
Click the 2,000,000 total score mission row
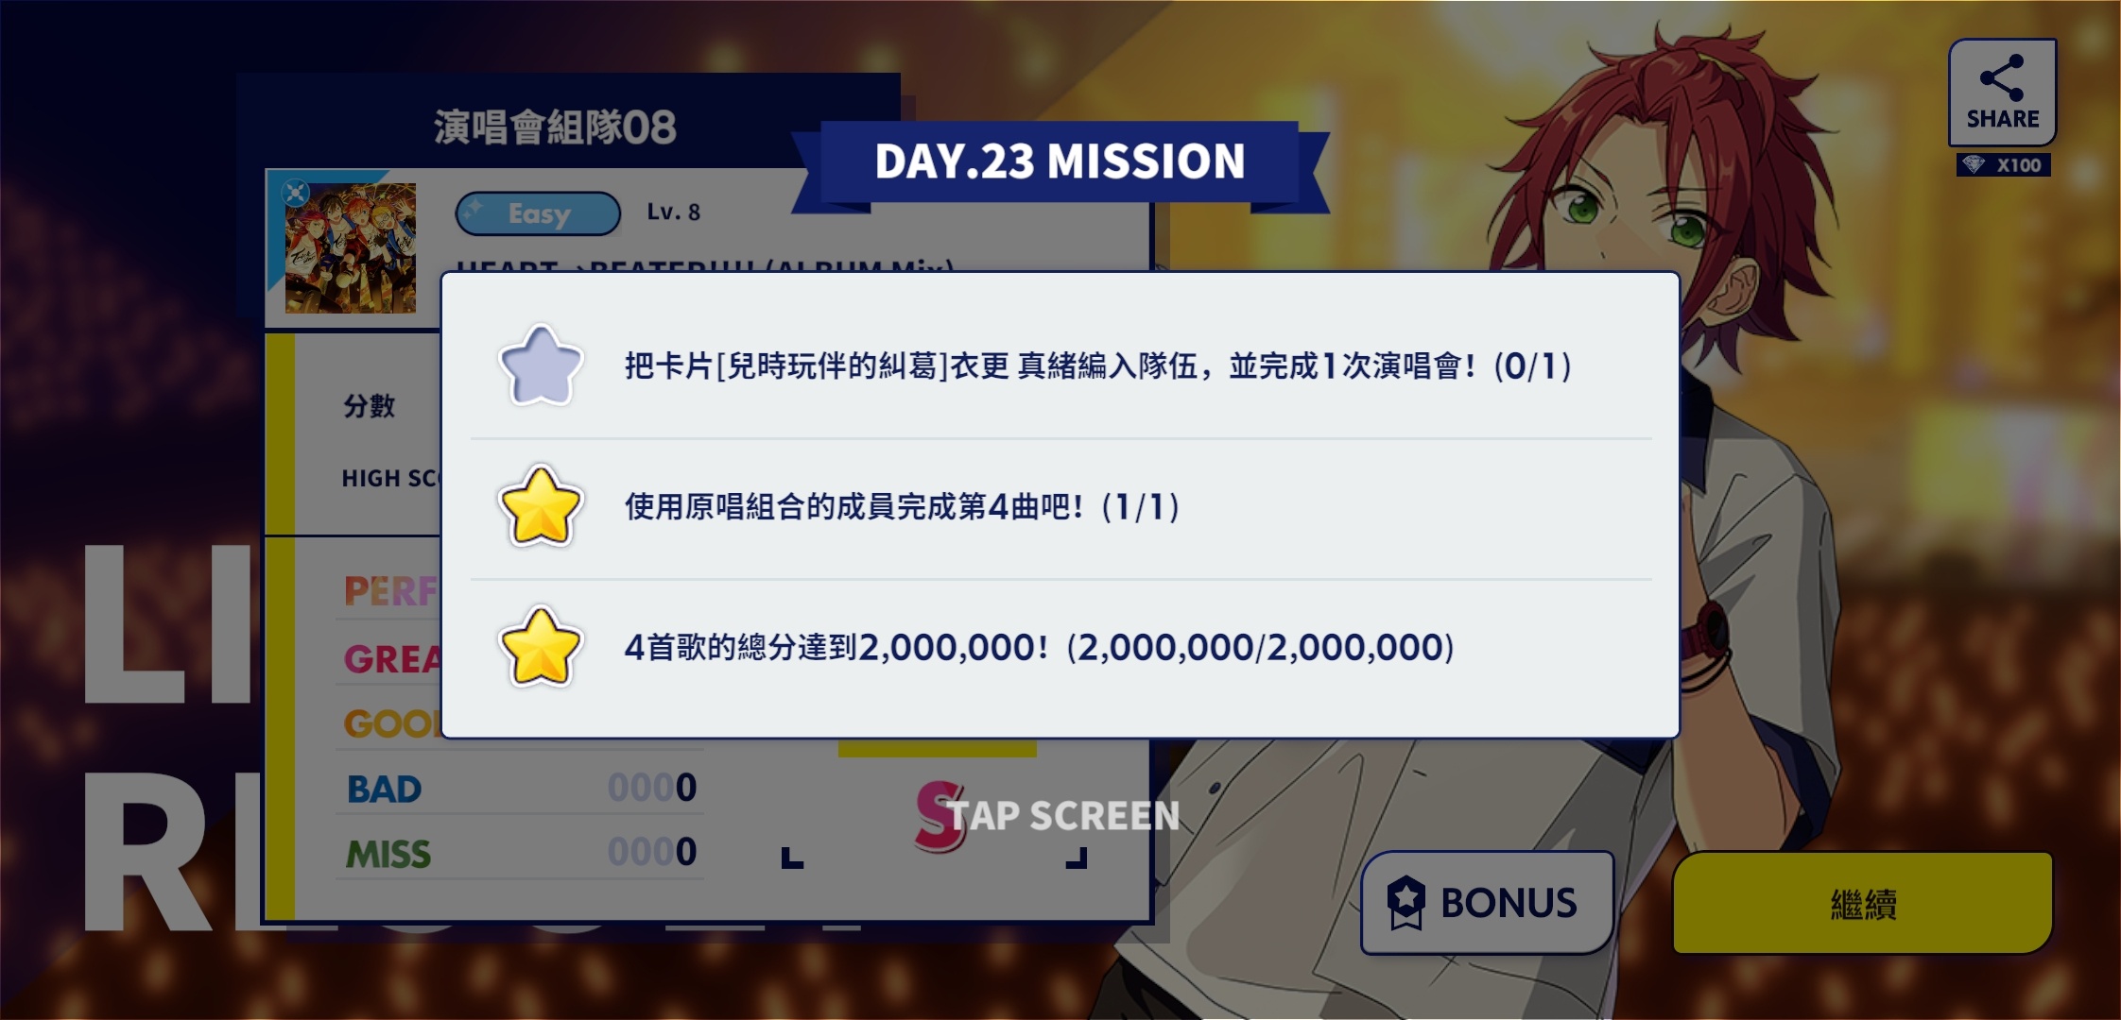(x=1060, y=648)
